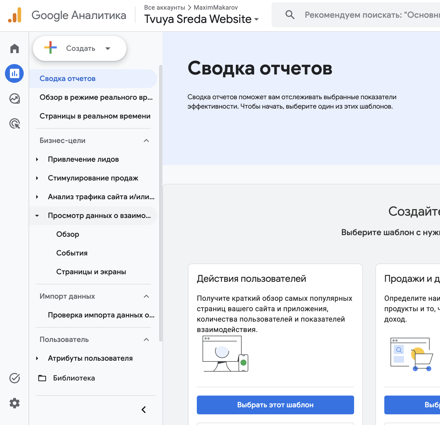Screen dimensions: 440x425
Task: Click the Действия пользователей card title
Action: [x=252, y=279]
